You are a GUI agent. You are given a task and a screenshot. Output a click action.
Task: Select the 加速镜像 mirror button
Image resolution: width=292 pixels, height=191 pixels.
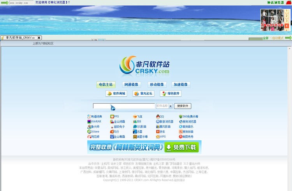(181, 85)
